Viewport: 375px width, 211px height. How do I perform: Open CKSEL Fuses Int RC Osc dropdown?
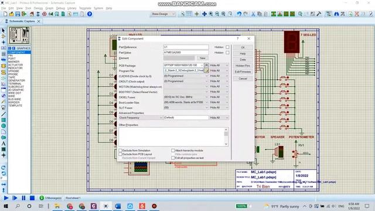pyautogui.click(x=186, y=97)
